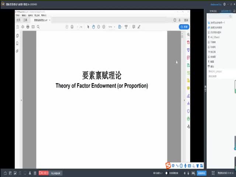Select the arrow selection tool

click(x=88, y=27)
